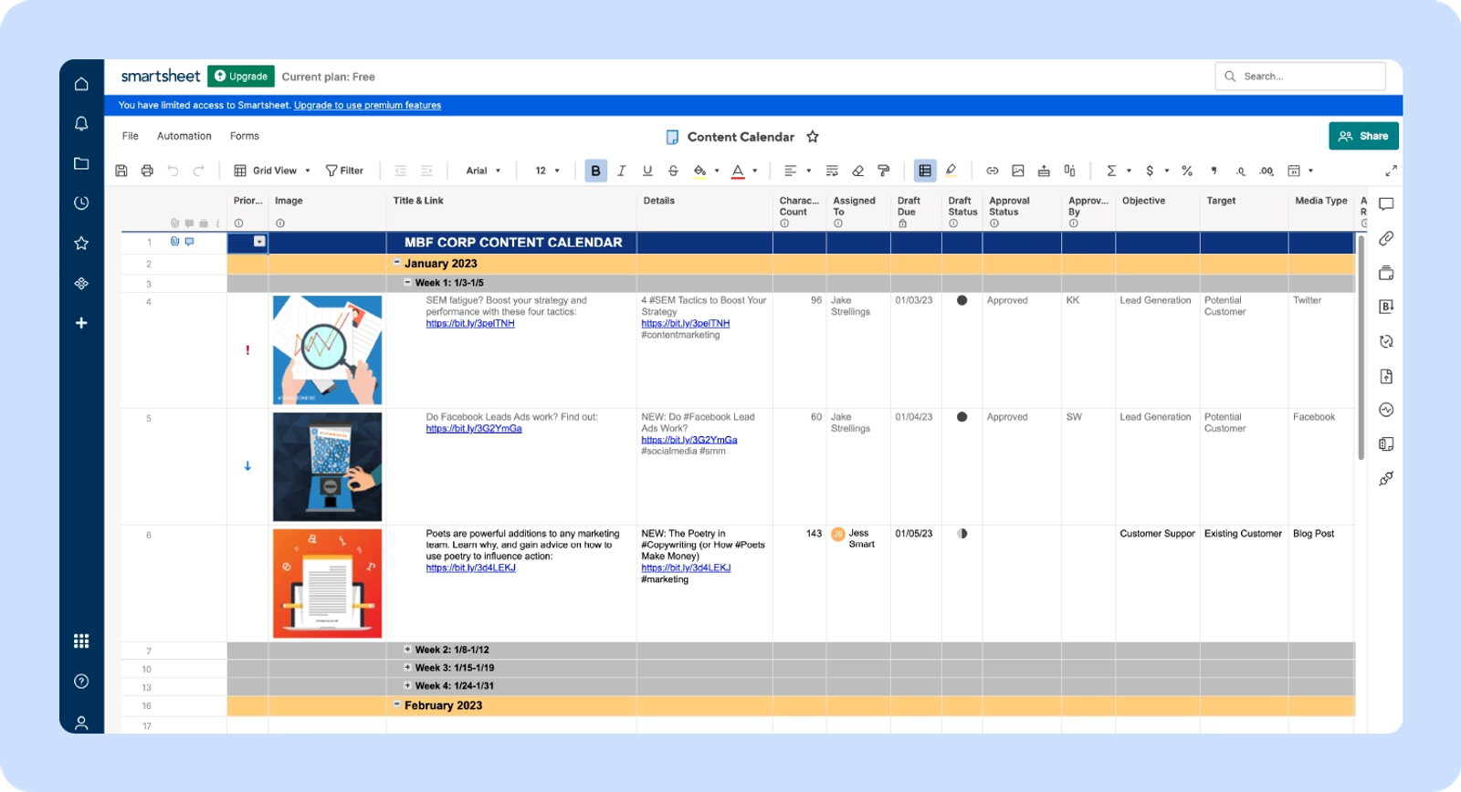The image size is (1461, 792).
Task: Decrease decimal places
Action: pos(1240,171)
